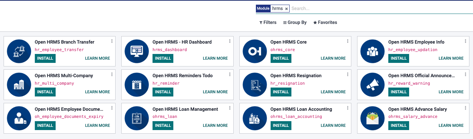Screen dimensions: 473x139
Task: Open Learn More for HR Dashboard module
Action: click(x=215, y=58)
